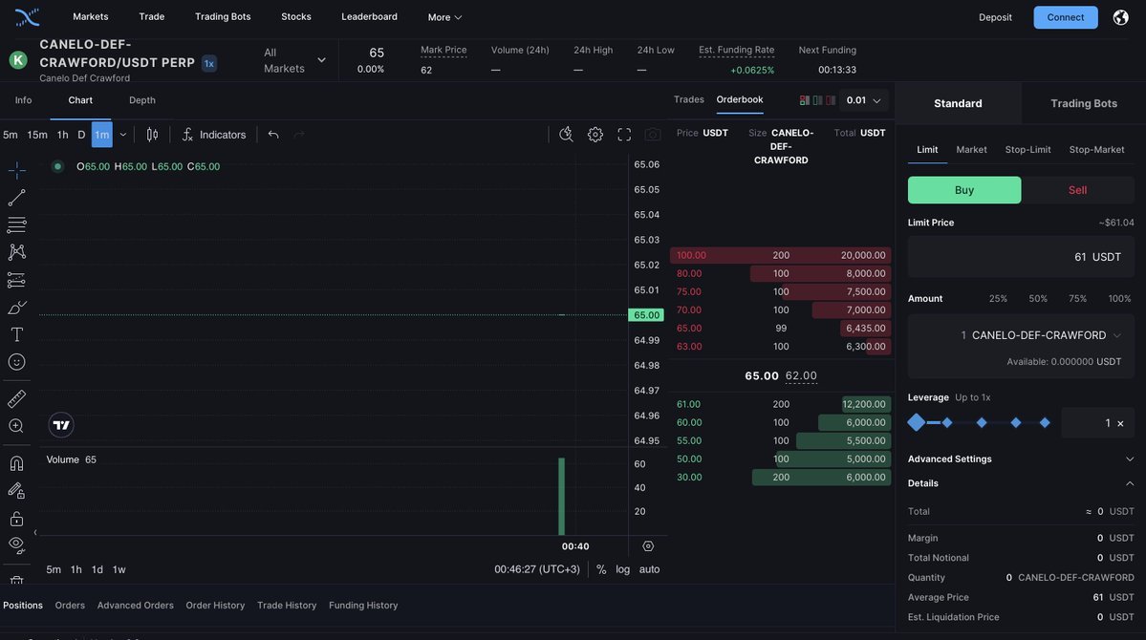Open orderbook 0.01 precision dropdown
This screenshot has width=1146, height=640.
(864, 100)
